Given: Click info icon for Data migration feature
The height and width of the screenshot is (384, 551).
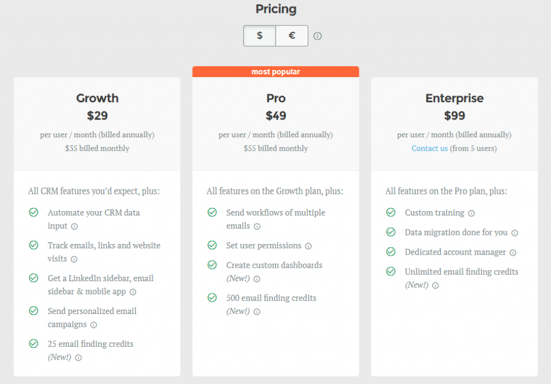Looking at the screenshot, I should coord(514,233).
